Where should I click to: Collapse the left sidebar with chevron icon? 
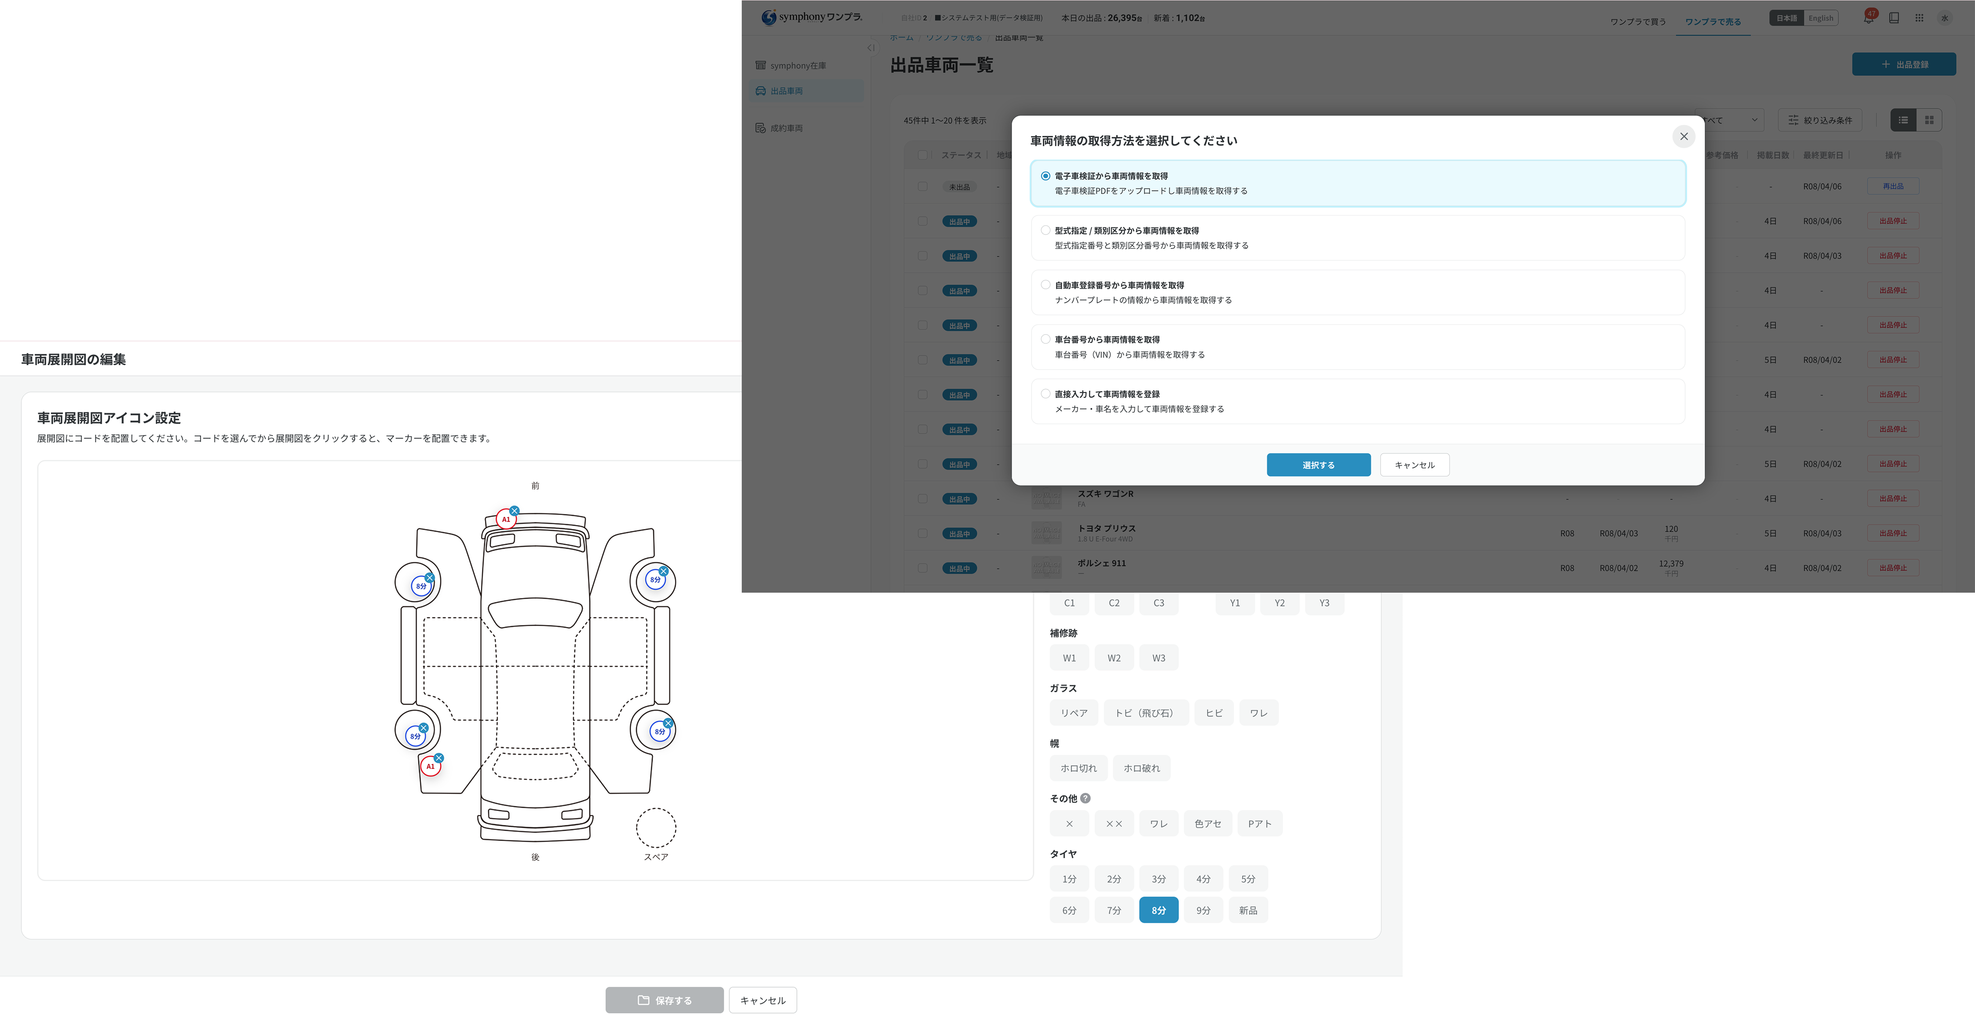871,47
